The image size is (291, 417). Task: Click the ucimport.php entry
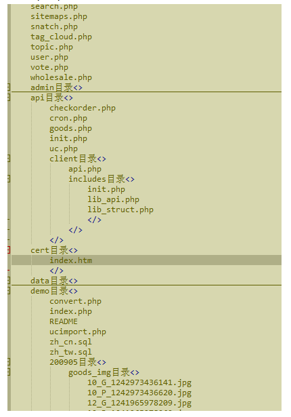point(78,332)
